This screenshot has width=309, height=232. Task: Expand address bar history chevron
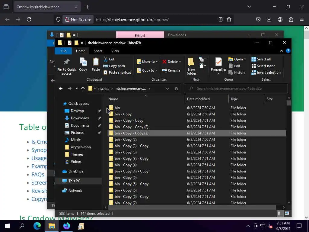pos(167,89)
